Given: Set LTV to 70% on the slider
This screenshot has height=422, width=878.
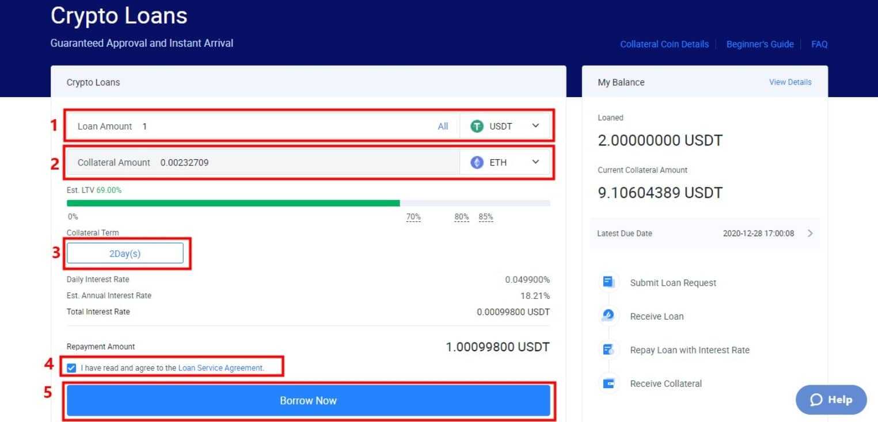Looking at the screenshot, I should pyautogui.click(x=413, y=217).
